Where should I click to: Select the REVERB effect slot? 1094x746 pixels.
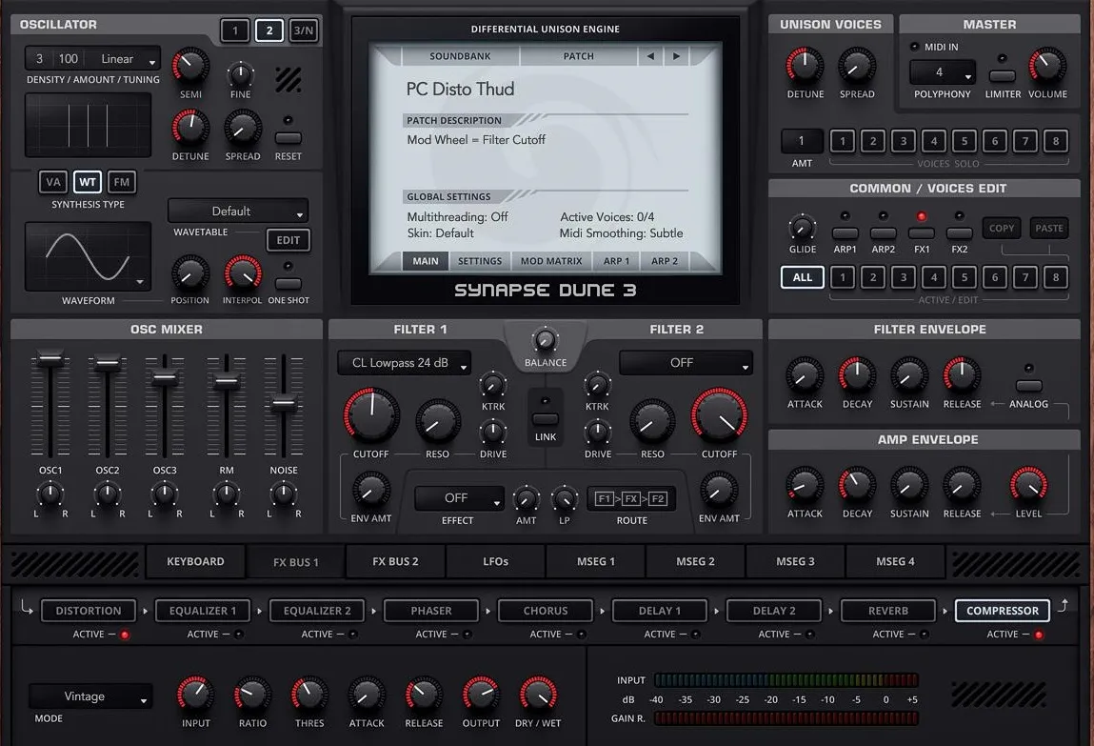coord(887,611)
